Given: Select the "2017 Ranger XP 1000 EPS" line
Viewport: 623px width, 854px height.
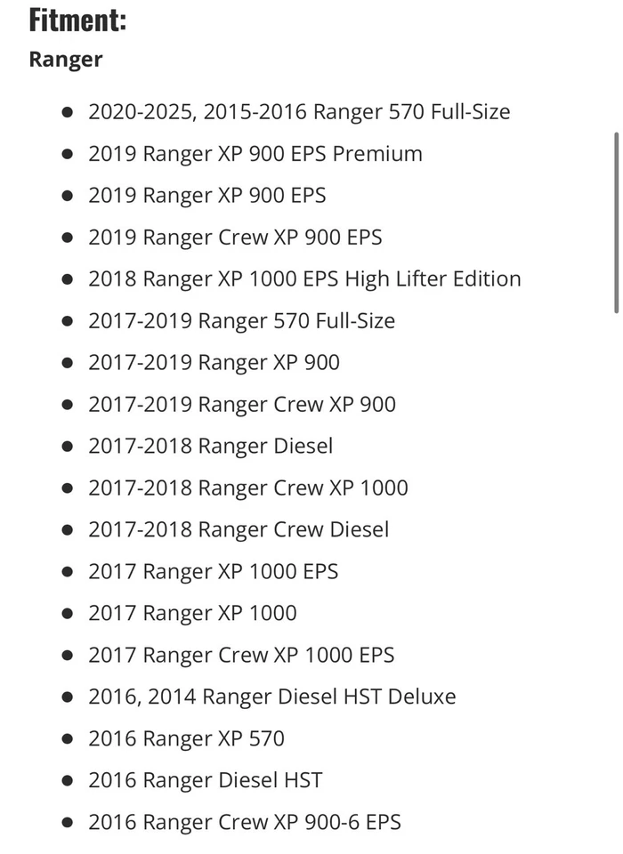Looking at the screenshot, I should [214, 572].
